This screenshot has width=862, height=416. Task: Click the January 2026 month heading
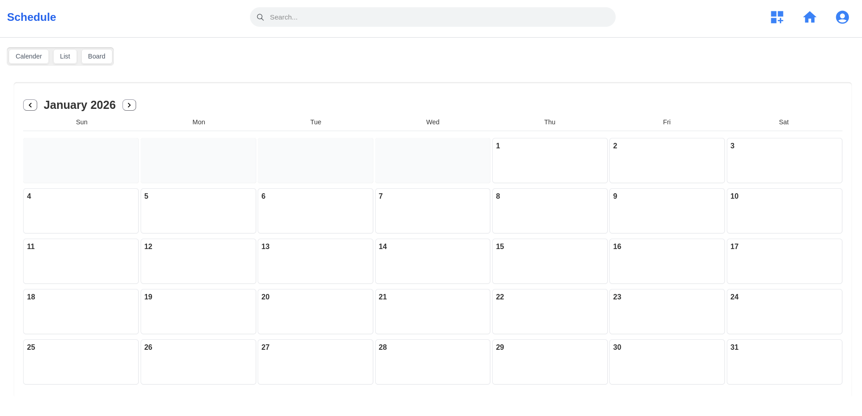pos(80,105)
